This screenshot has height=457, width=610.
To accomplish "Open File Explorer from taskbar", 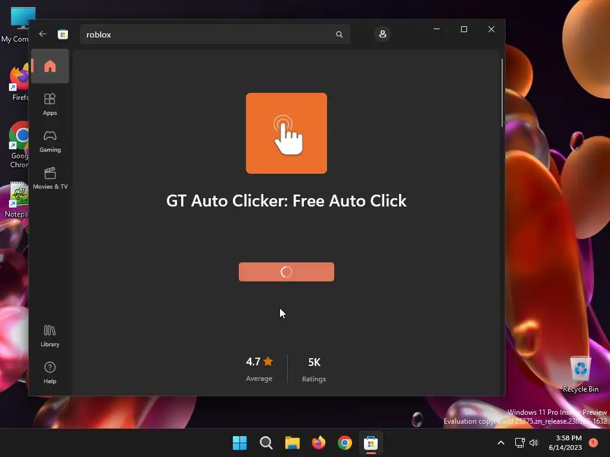I will tap(292, 443).
